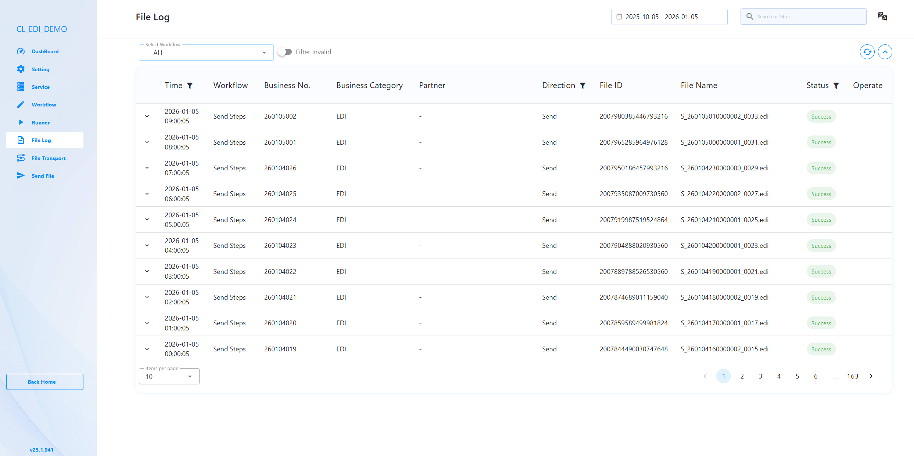
Task: Go to page 163 of results
Action: (x=853, y=376)
